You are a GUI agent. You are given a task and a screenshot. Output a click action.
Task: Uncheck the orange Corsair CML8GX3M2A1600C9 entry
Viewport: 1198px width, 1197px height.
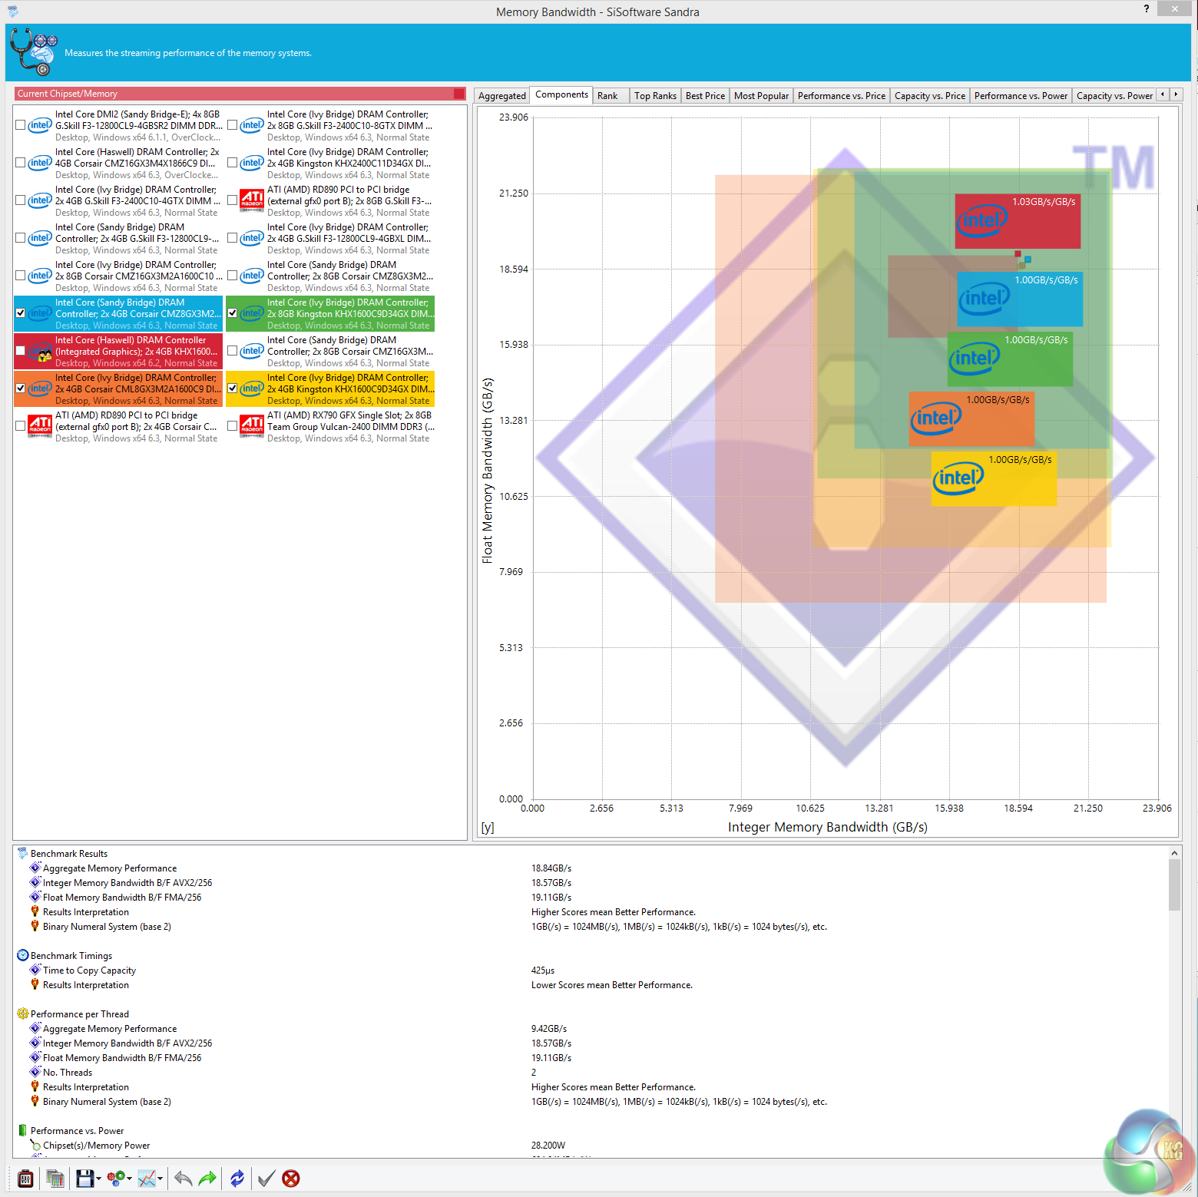pos(21,389)
